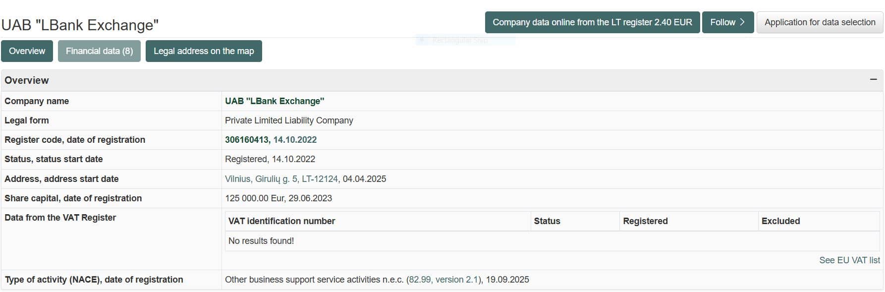
Task: Click the UAB "LBank Exchange" company name value
Action: click(x=275, y=101)
